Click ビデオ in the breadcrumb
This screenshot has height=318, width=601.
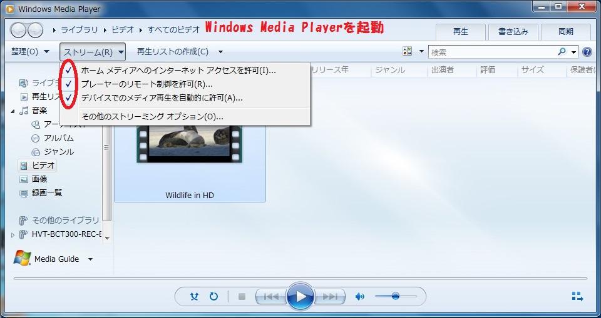[x=123, y=29]
